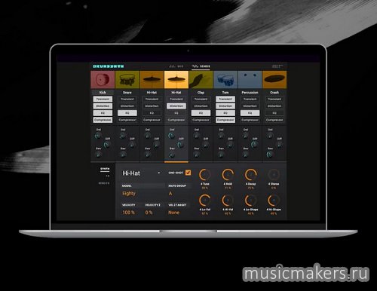
Task: Click the highlighted Hi-Hat channel Rev knob
Action: [x=172, y=155]
